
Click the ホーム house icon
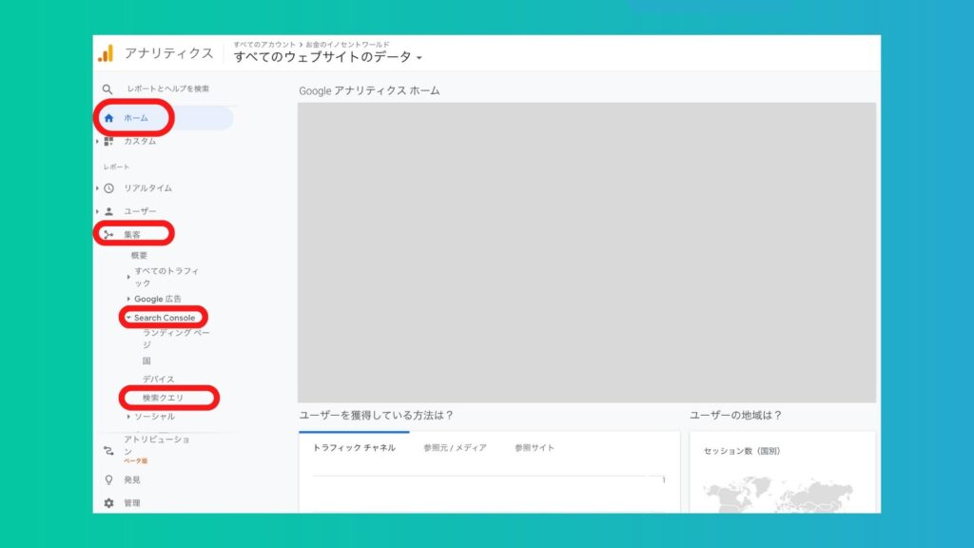[x=109, y=118]
